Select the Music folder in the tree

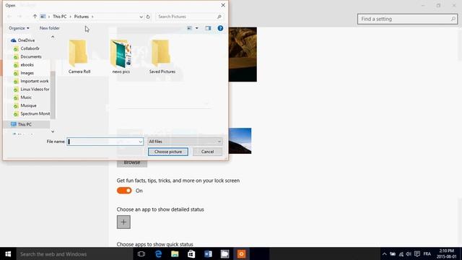click(x=26, y=97)
